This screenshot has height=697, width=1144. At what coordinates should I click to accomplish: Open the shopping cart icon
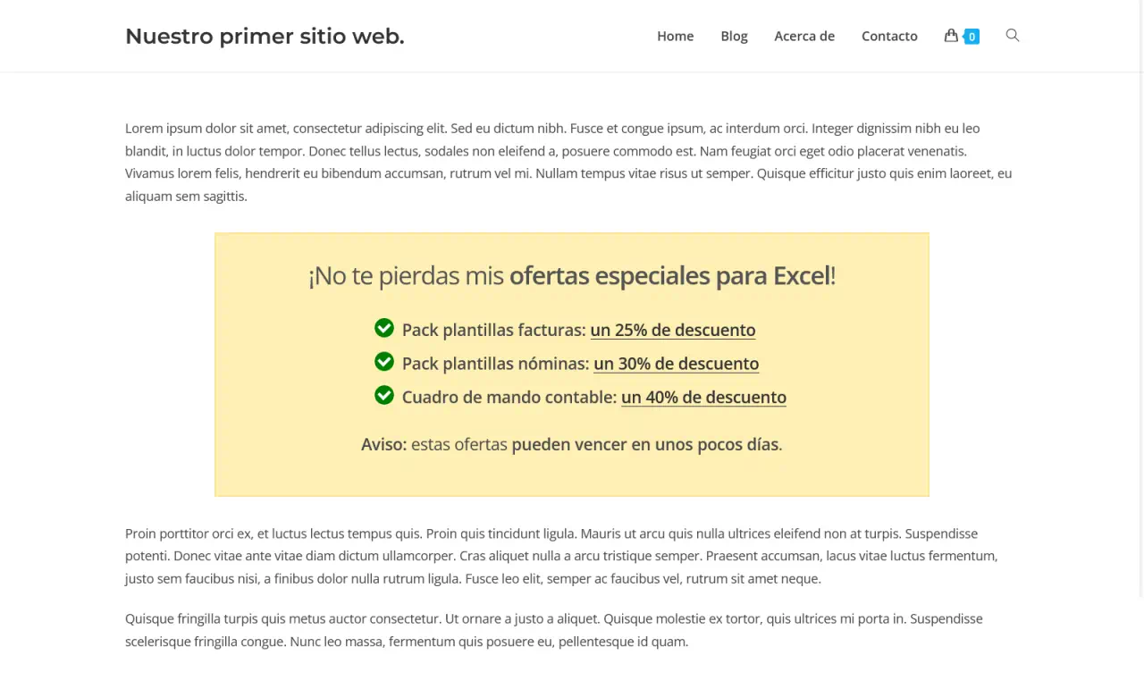(x=951, y=36)
